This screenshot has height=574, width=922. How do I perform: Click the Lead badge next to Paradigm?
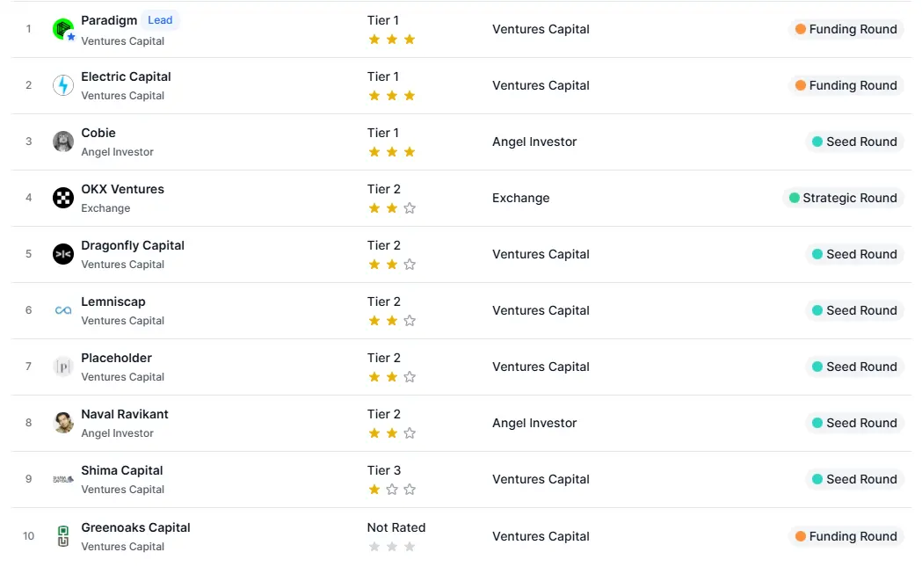(x=160, y=20)
